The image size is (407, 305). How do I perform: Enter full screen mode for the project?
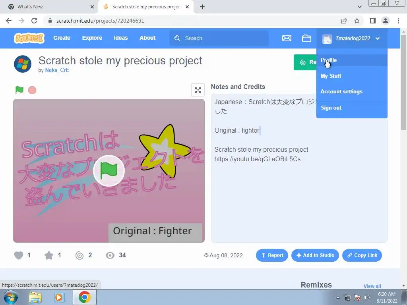pos(198,90)
